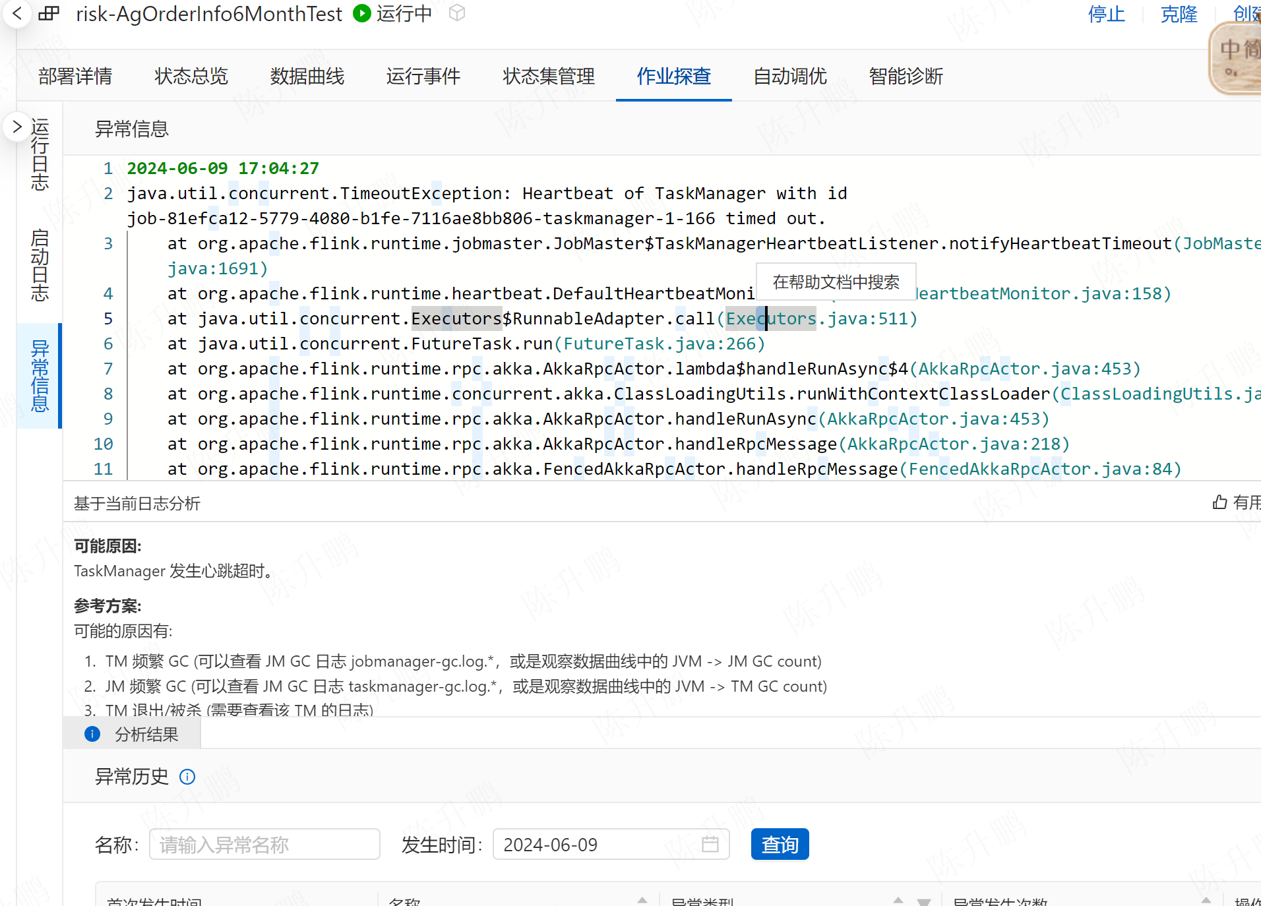Switch to the 智能诊断 tab

[906, 76]
